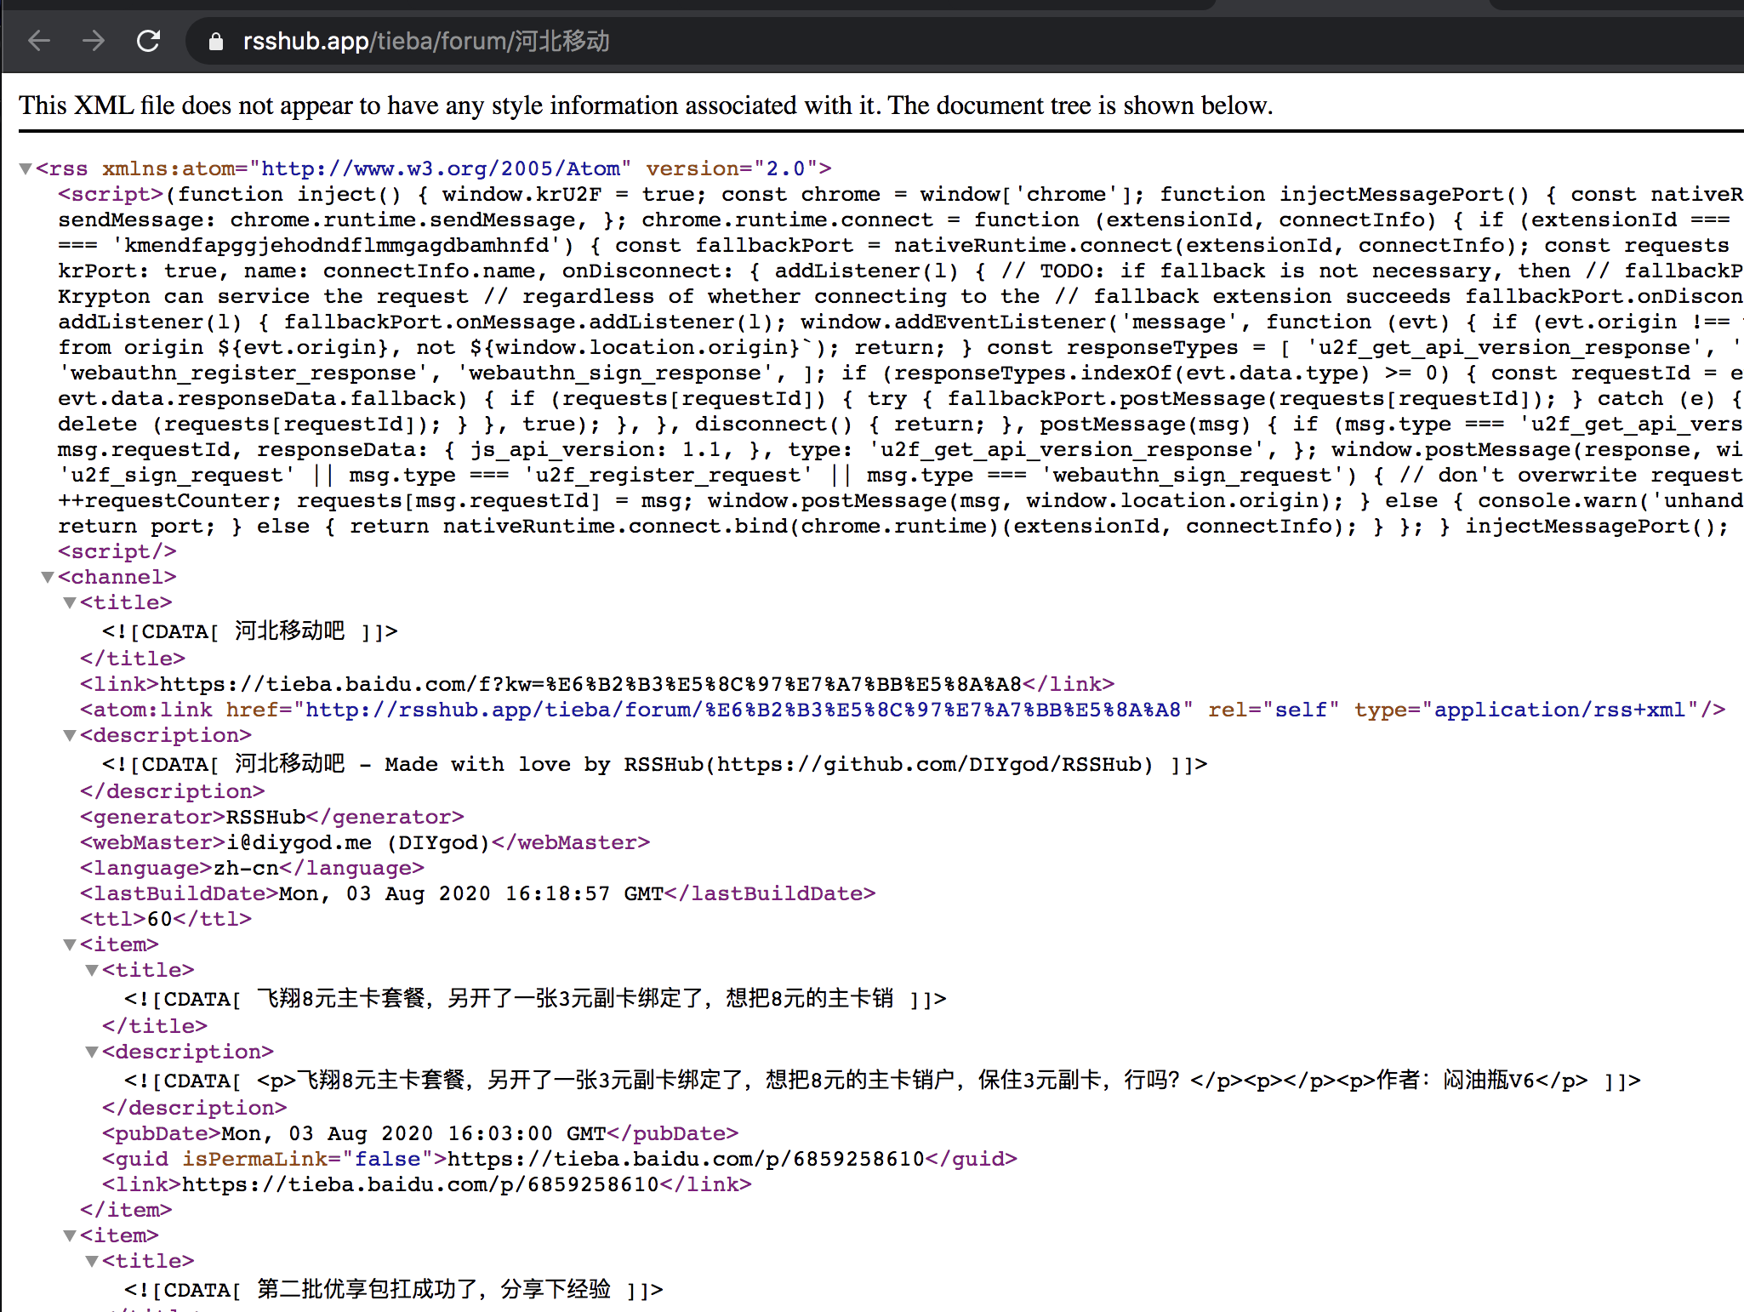Viewport: 1744px width, 1312px height.
Task: Navigate forward using the forward arrow
Action: [94, 40]
